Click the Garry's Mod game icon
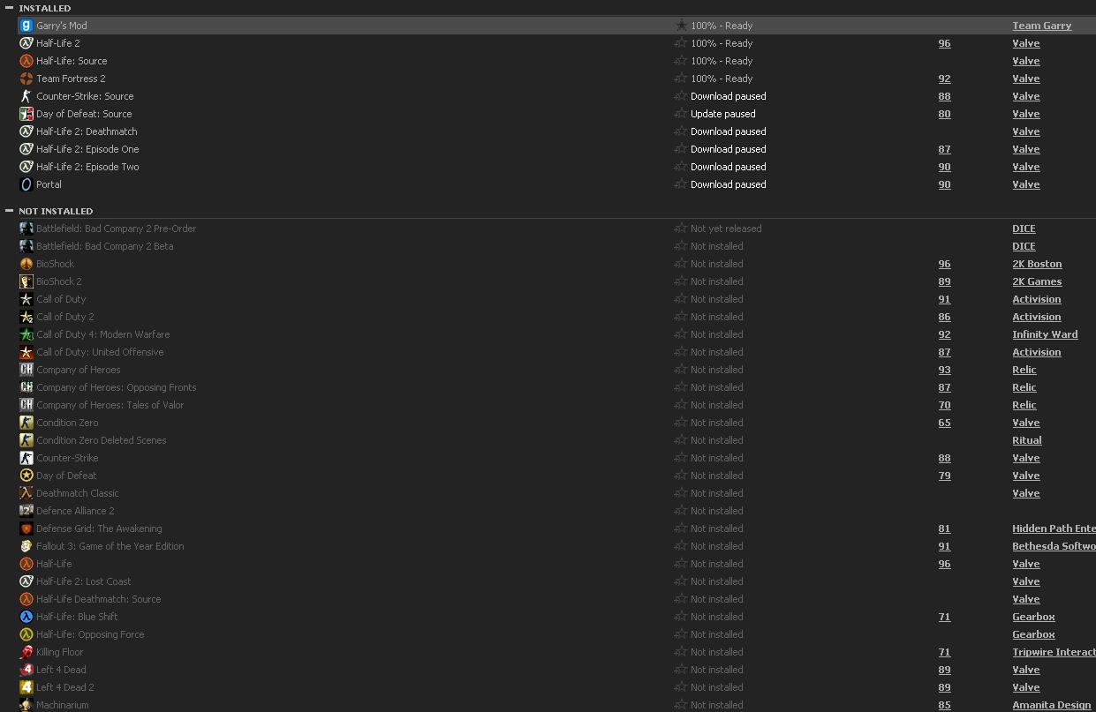This screenshot has height=712, width=1096. click(x=26, y=26)
